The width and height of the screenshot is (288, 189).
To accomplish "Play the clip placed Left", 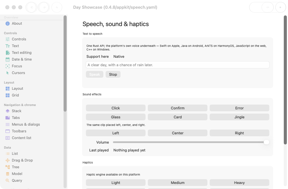I will [116, 133].
